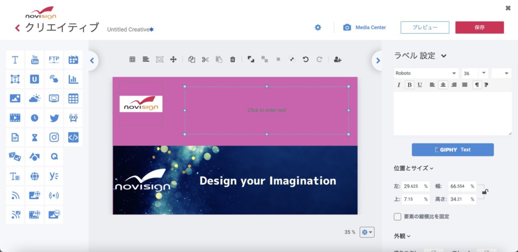The width and height of the screenshot is (518, 252).
Task: Open the empty dropdown beside font size
Action: [x=501, y=73]
